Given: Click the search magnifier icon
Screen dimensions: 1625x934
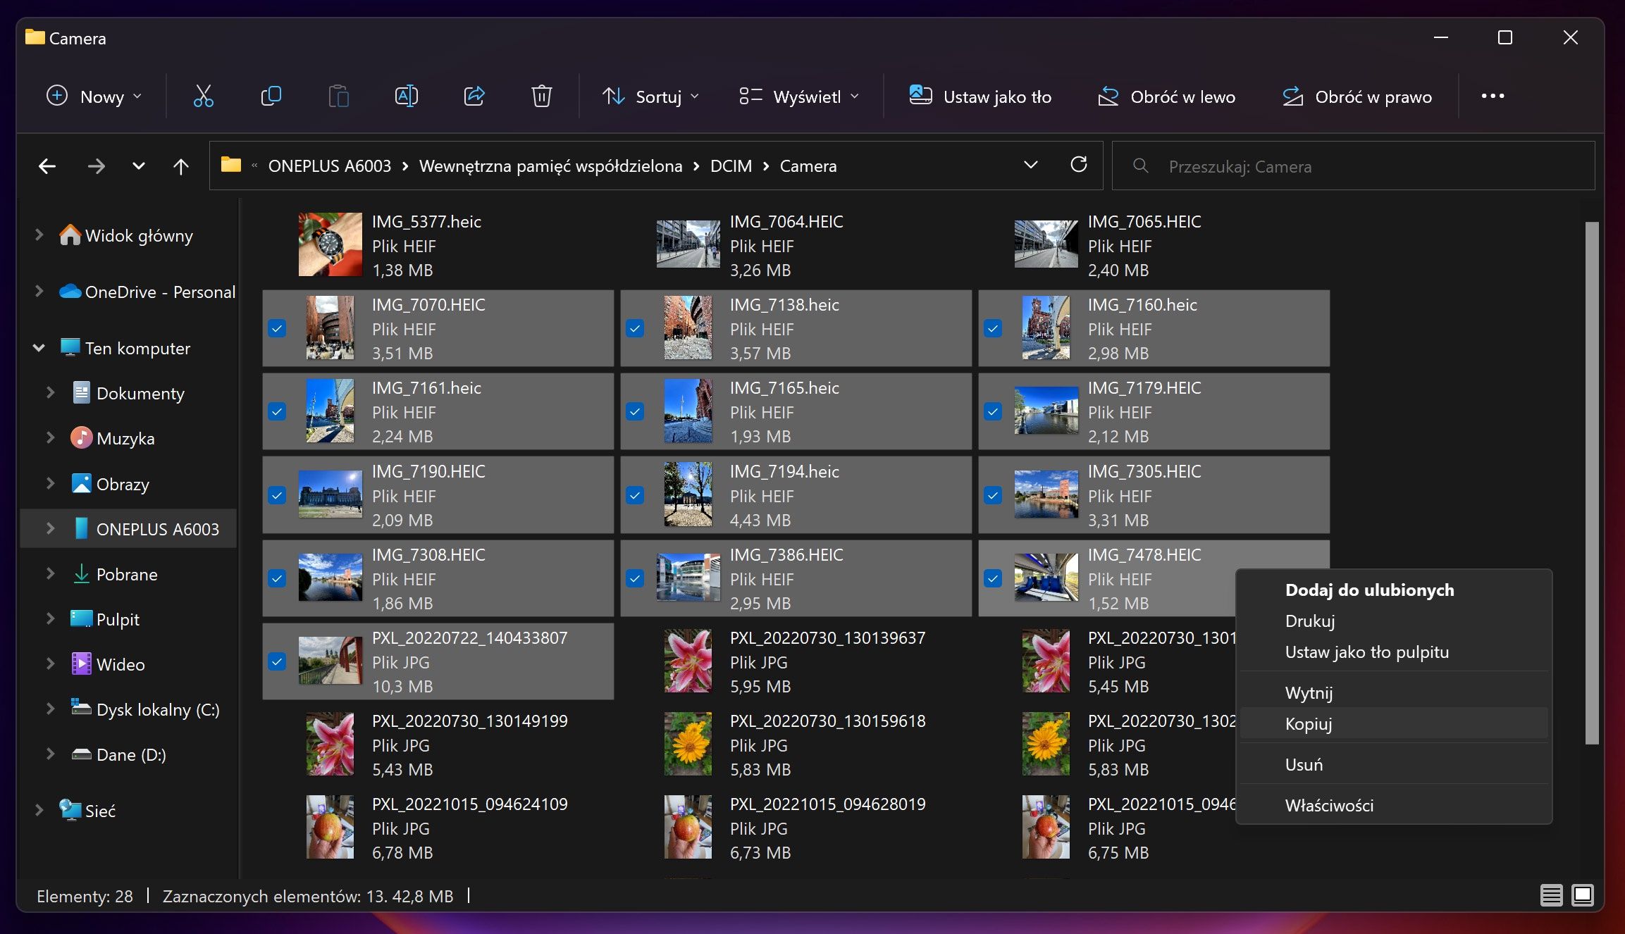Looking at the screenshot, I should click(1140, 166).
